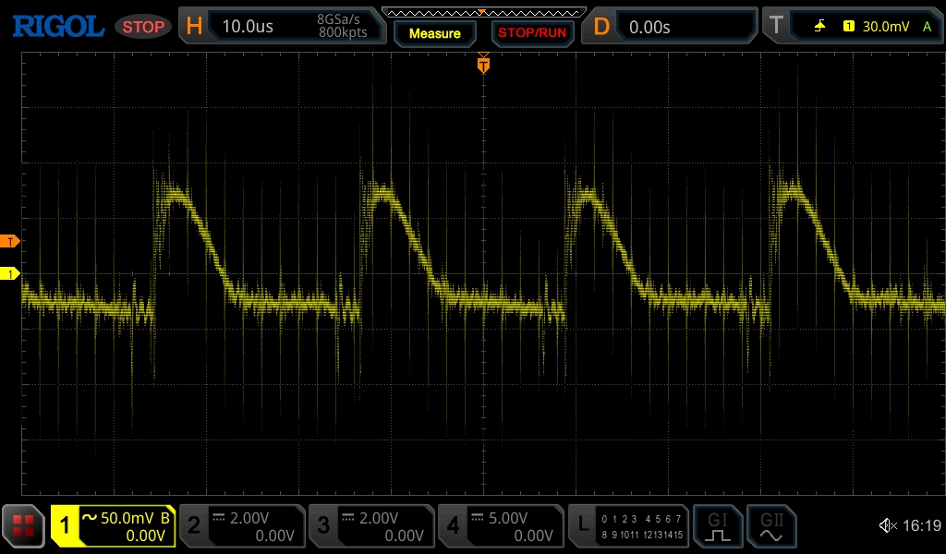Tap the gray T trigger icon

pyautogui.click(x=776, y=27)
